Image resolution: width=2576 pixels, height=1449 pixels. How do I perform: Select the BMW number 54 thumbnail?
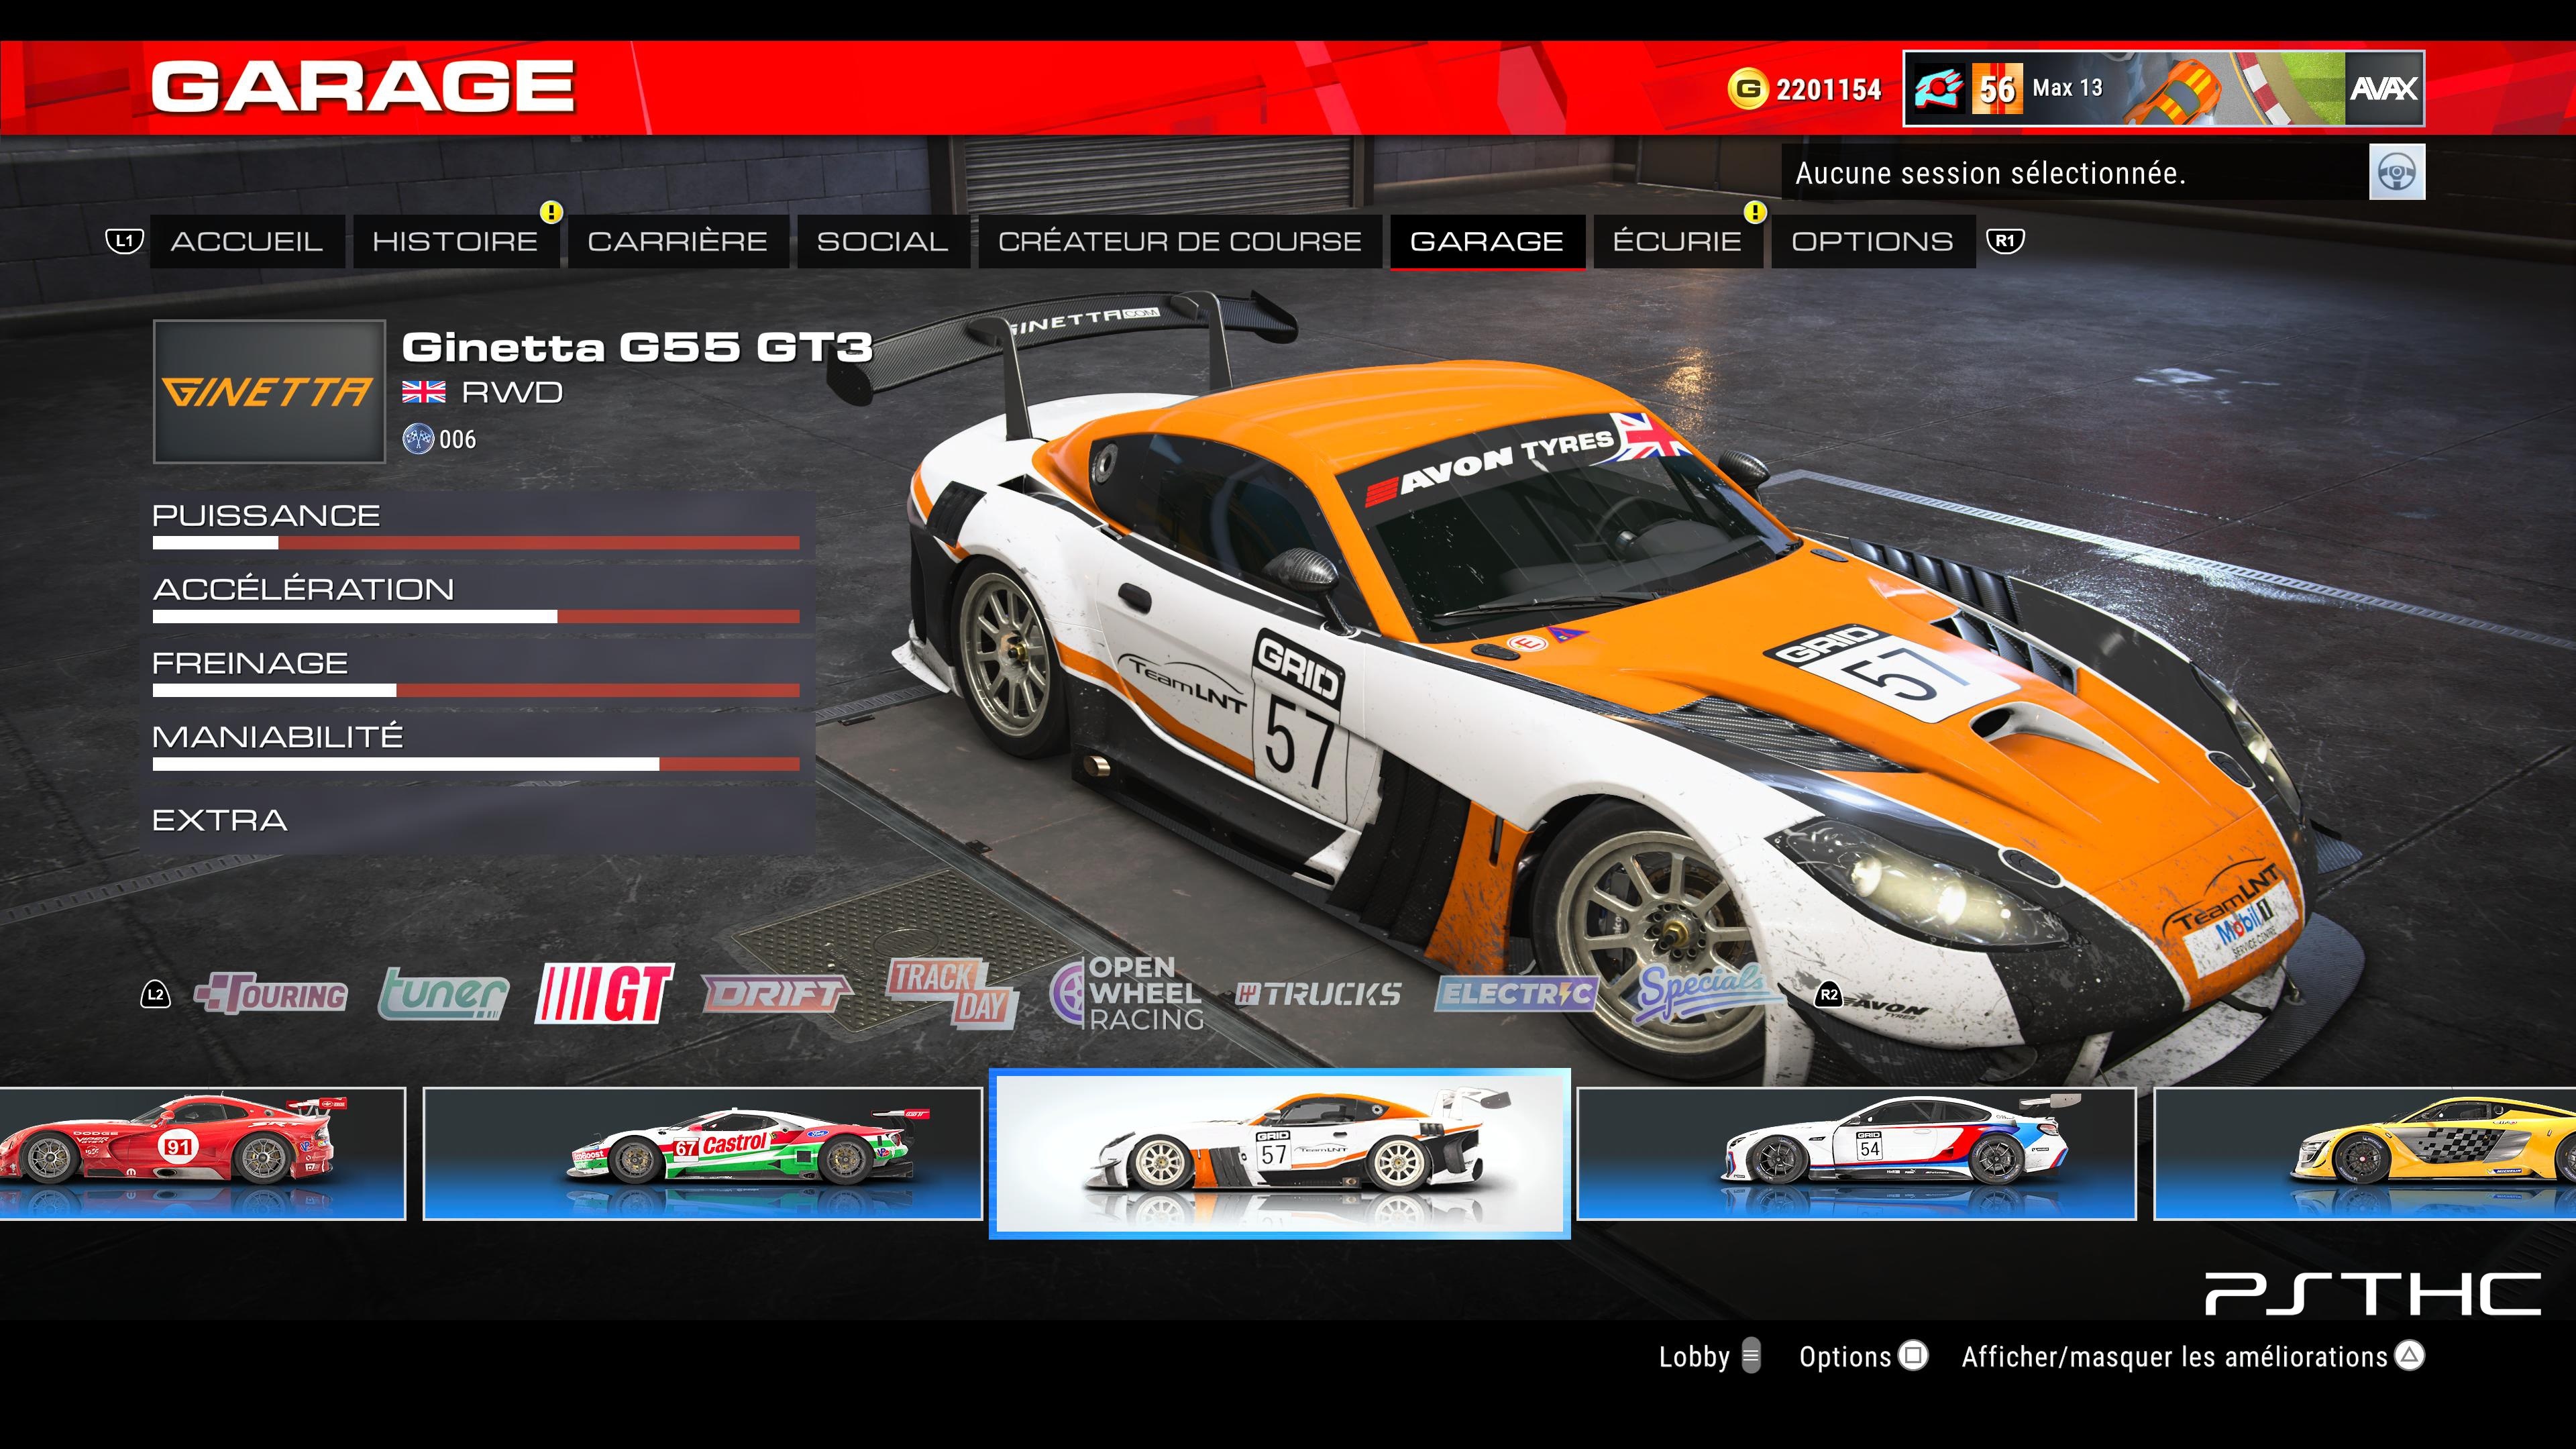(1857, 1154)
